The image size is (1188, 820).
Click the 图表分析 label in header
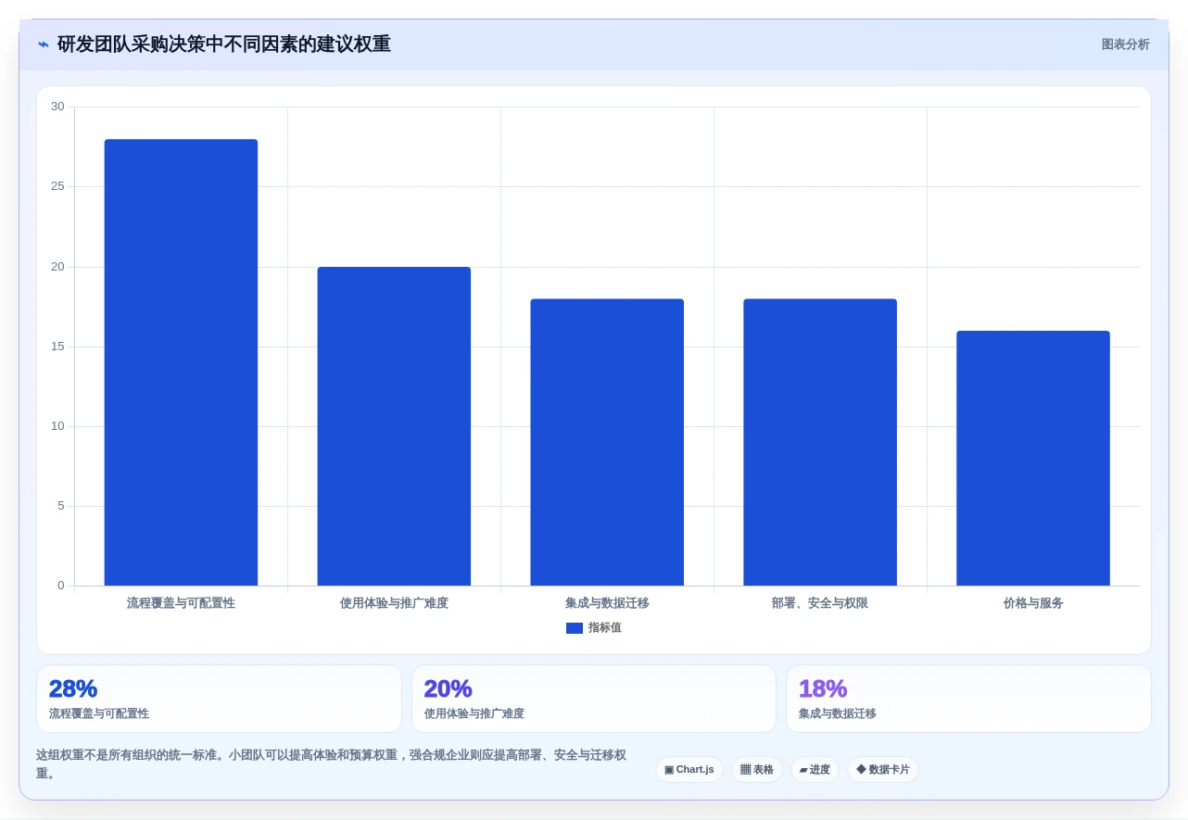tap(1125, 44)
